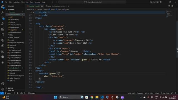178x100 pixels.
Task: Open Google Chrome from the taskbar
Action: point(92,97)
